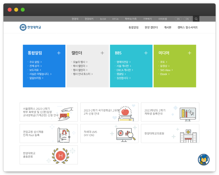Open 차세대 LMS (HY-ON) banner

pos(109,134)
